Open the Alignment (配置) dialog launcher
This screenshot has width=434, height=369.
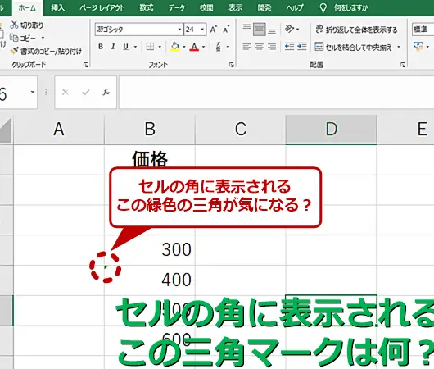403,65
